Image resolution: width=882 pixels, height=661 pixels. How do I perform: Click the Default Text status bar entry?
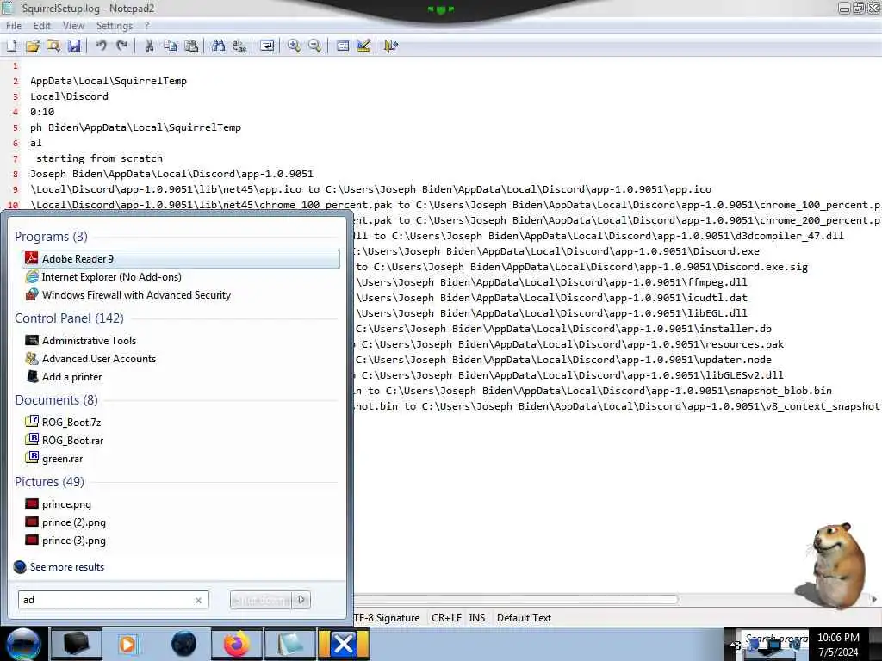click(x=524, y=618)
